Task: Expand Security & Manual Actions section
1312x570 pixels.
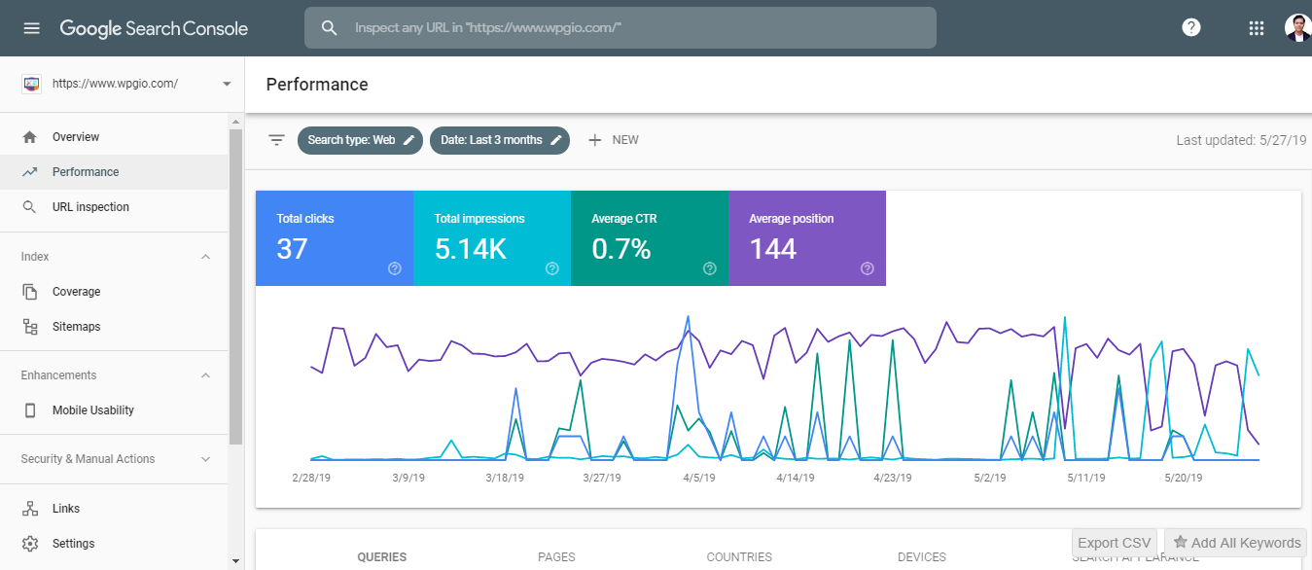Action: click(x=205, y=459)
